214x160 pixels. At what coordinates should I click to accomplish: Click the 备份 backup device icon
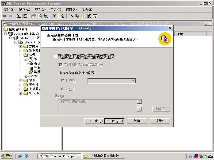tap(31, 63)
